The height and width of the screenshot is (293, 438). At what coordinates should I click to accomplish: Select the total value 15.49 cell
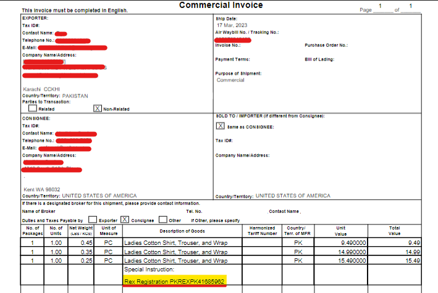[x=413, y=261]
